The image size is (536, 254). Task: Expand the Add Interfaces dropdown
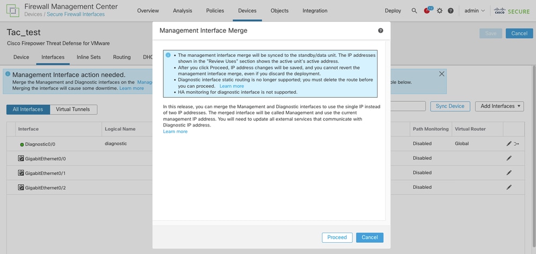coord(499,106)
